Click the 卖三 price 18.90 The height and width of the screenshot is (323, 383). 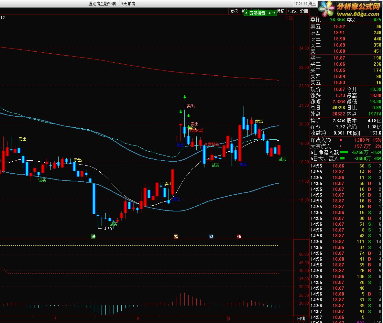(339, 39)
